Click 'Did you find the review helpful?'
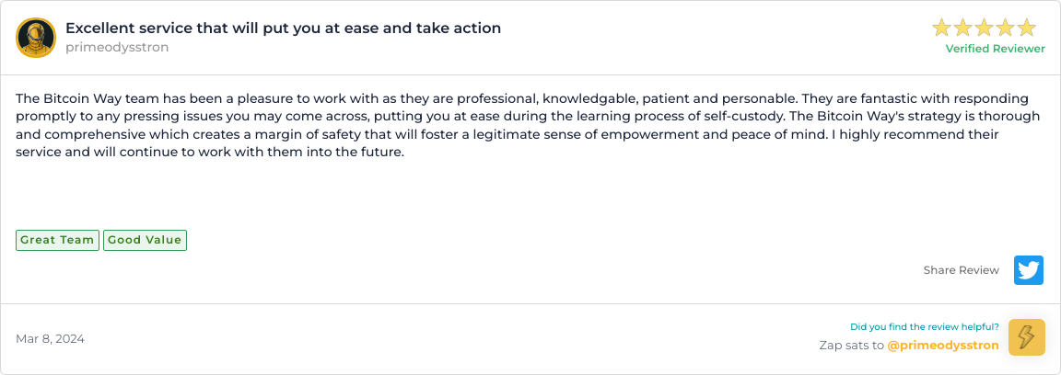This screenshot has width=1061, height=375. coord(924,326)
